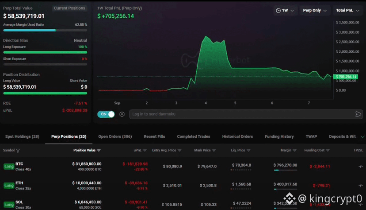Open the Symbol column filter icon
Image resolution: width=366 pixels, height=210 pixels.
(x=18, y=151)
